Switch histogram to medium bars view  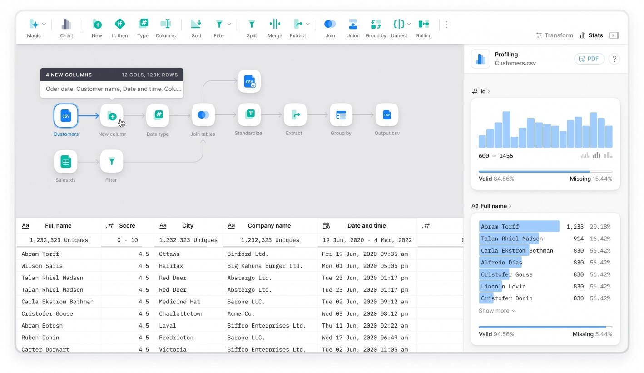pos(596,155)
